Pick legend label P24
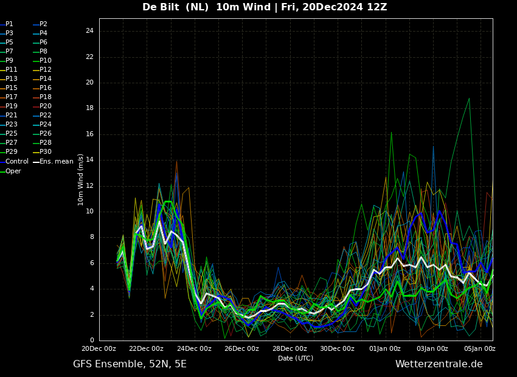The height and width of the screenshot is (377, 517). click(x=46, y=124)
